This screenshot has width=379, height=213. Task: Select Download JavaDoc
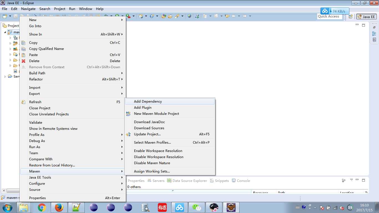170,122
